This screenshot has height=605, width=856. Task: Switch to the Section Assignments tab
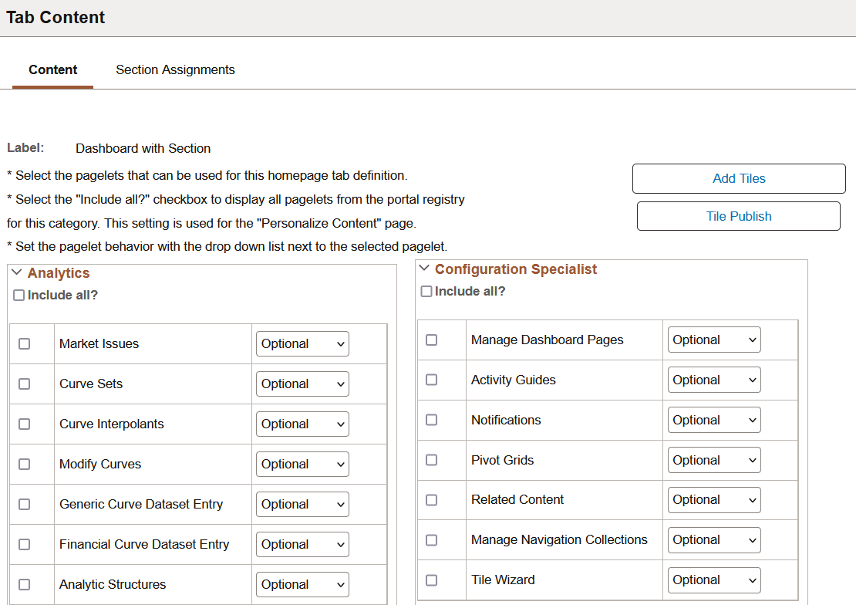tap(175, 69)
